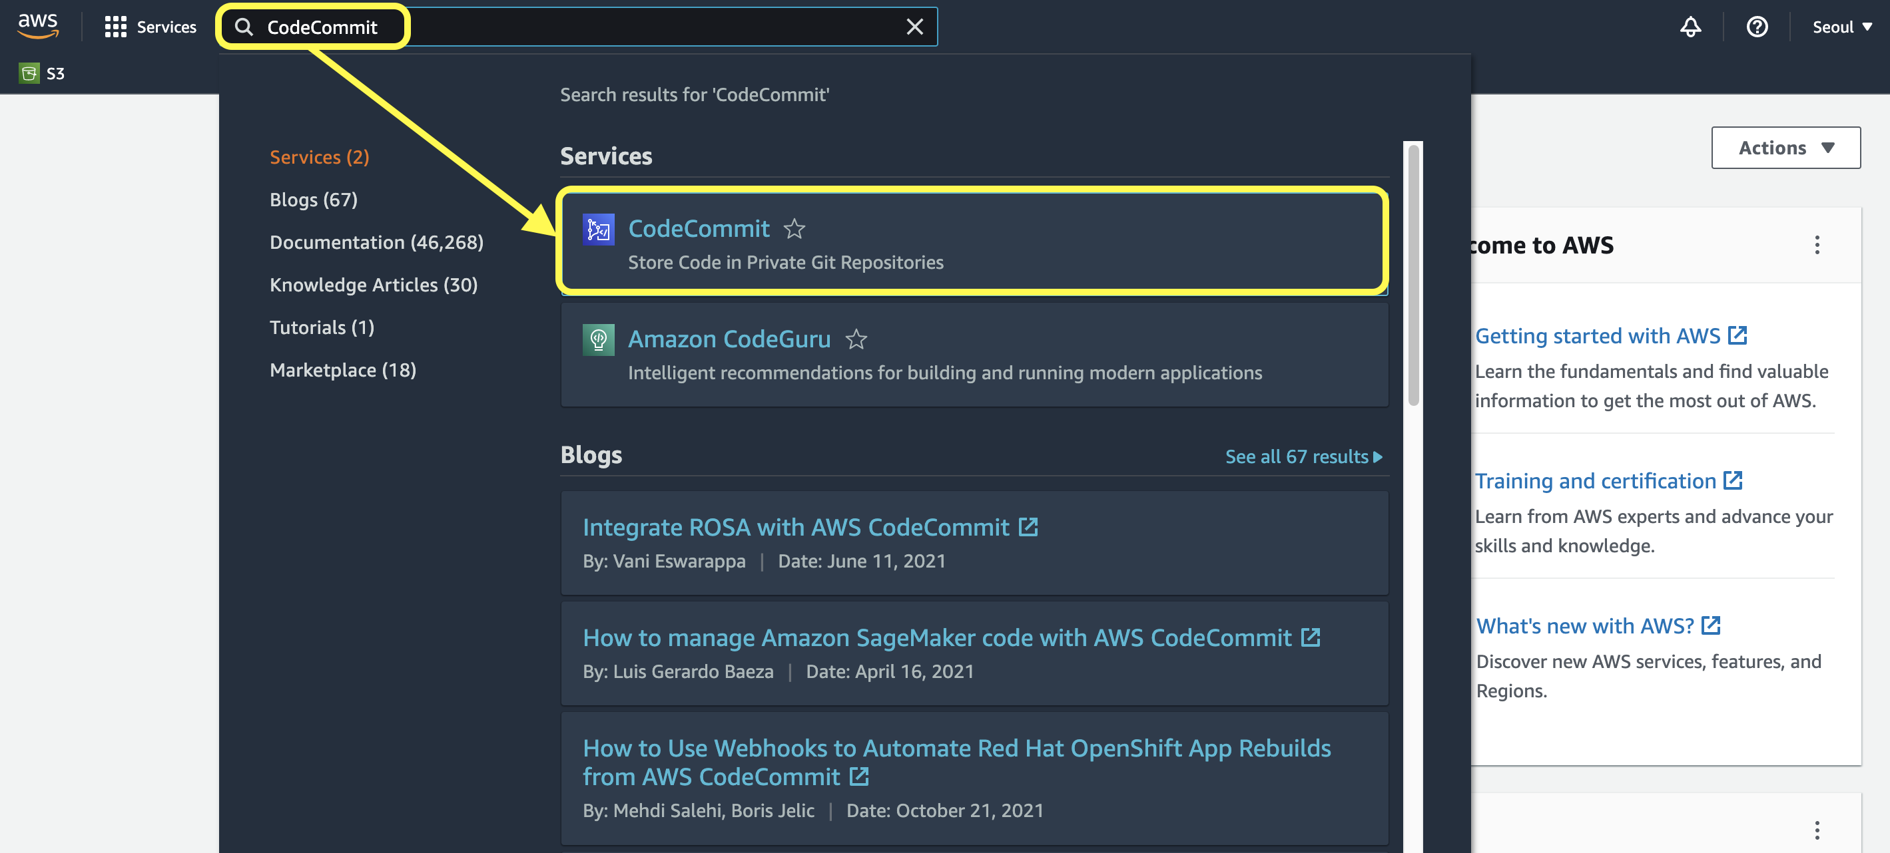This screenshot has height=853, width=1890.
Task: Open Welcome to AWS widget options menu
Action: 1817,245
